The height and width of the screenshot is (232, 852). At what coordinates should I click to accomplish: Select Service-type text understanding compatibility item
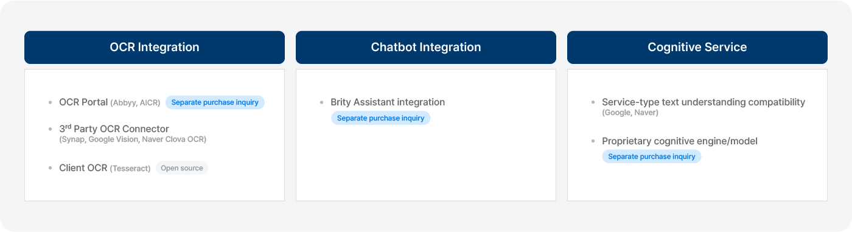[704, 102]
